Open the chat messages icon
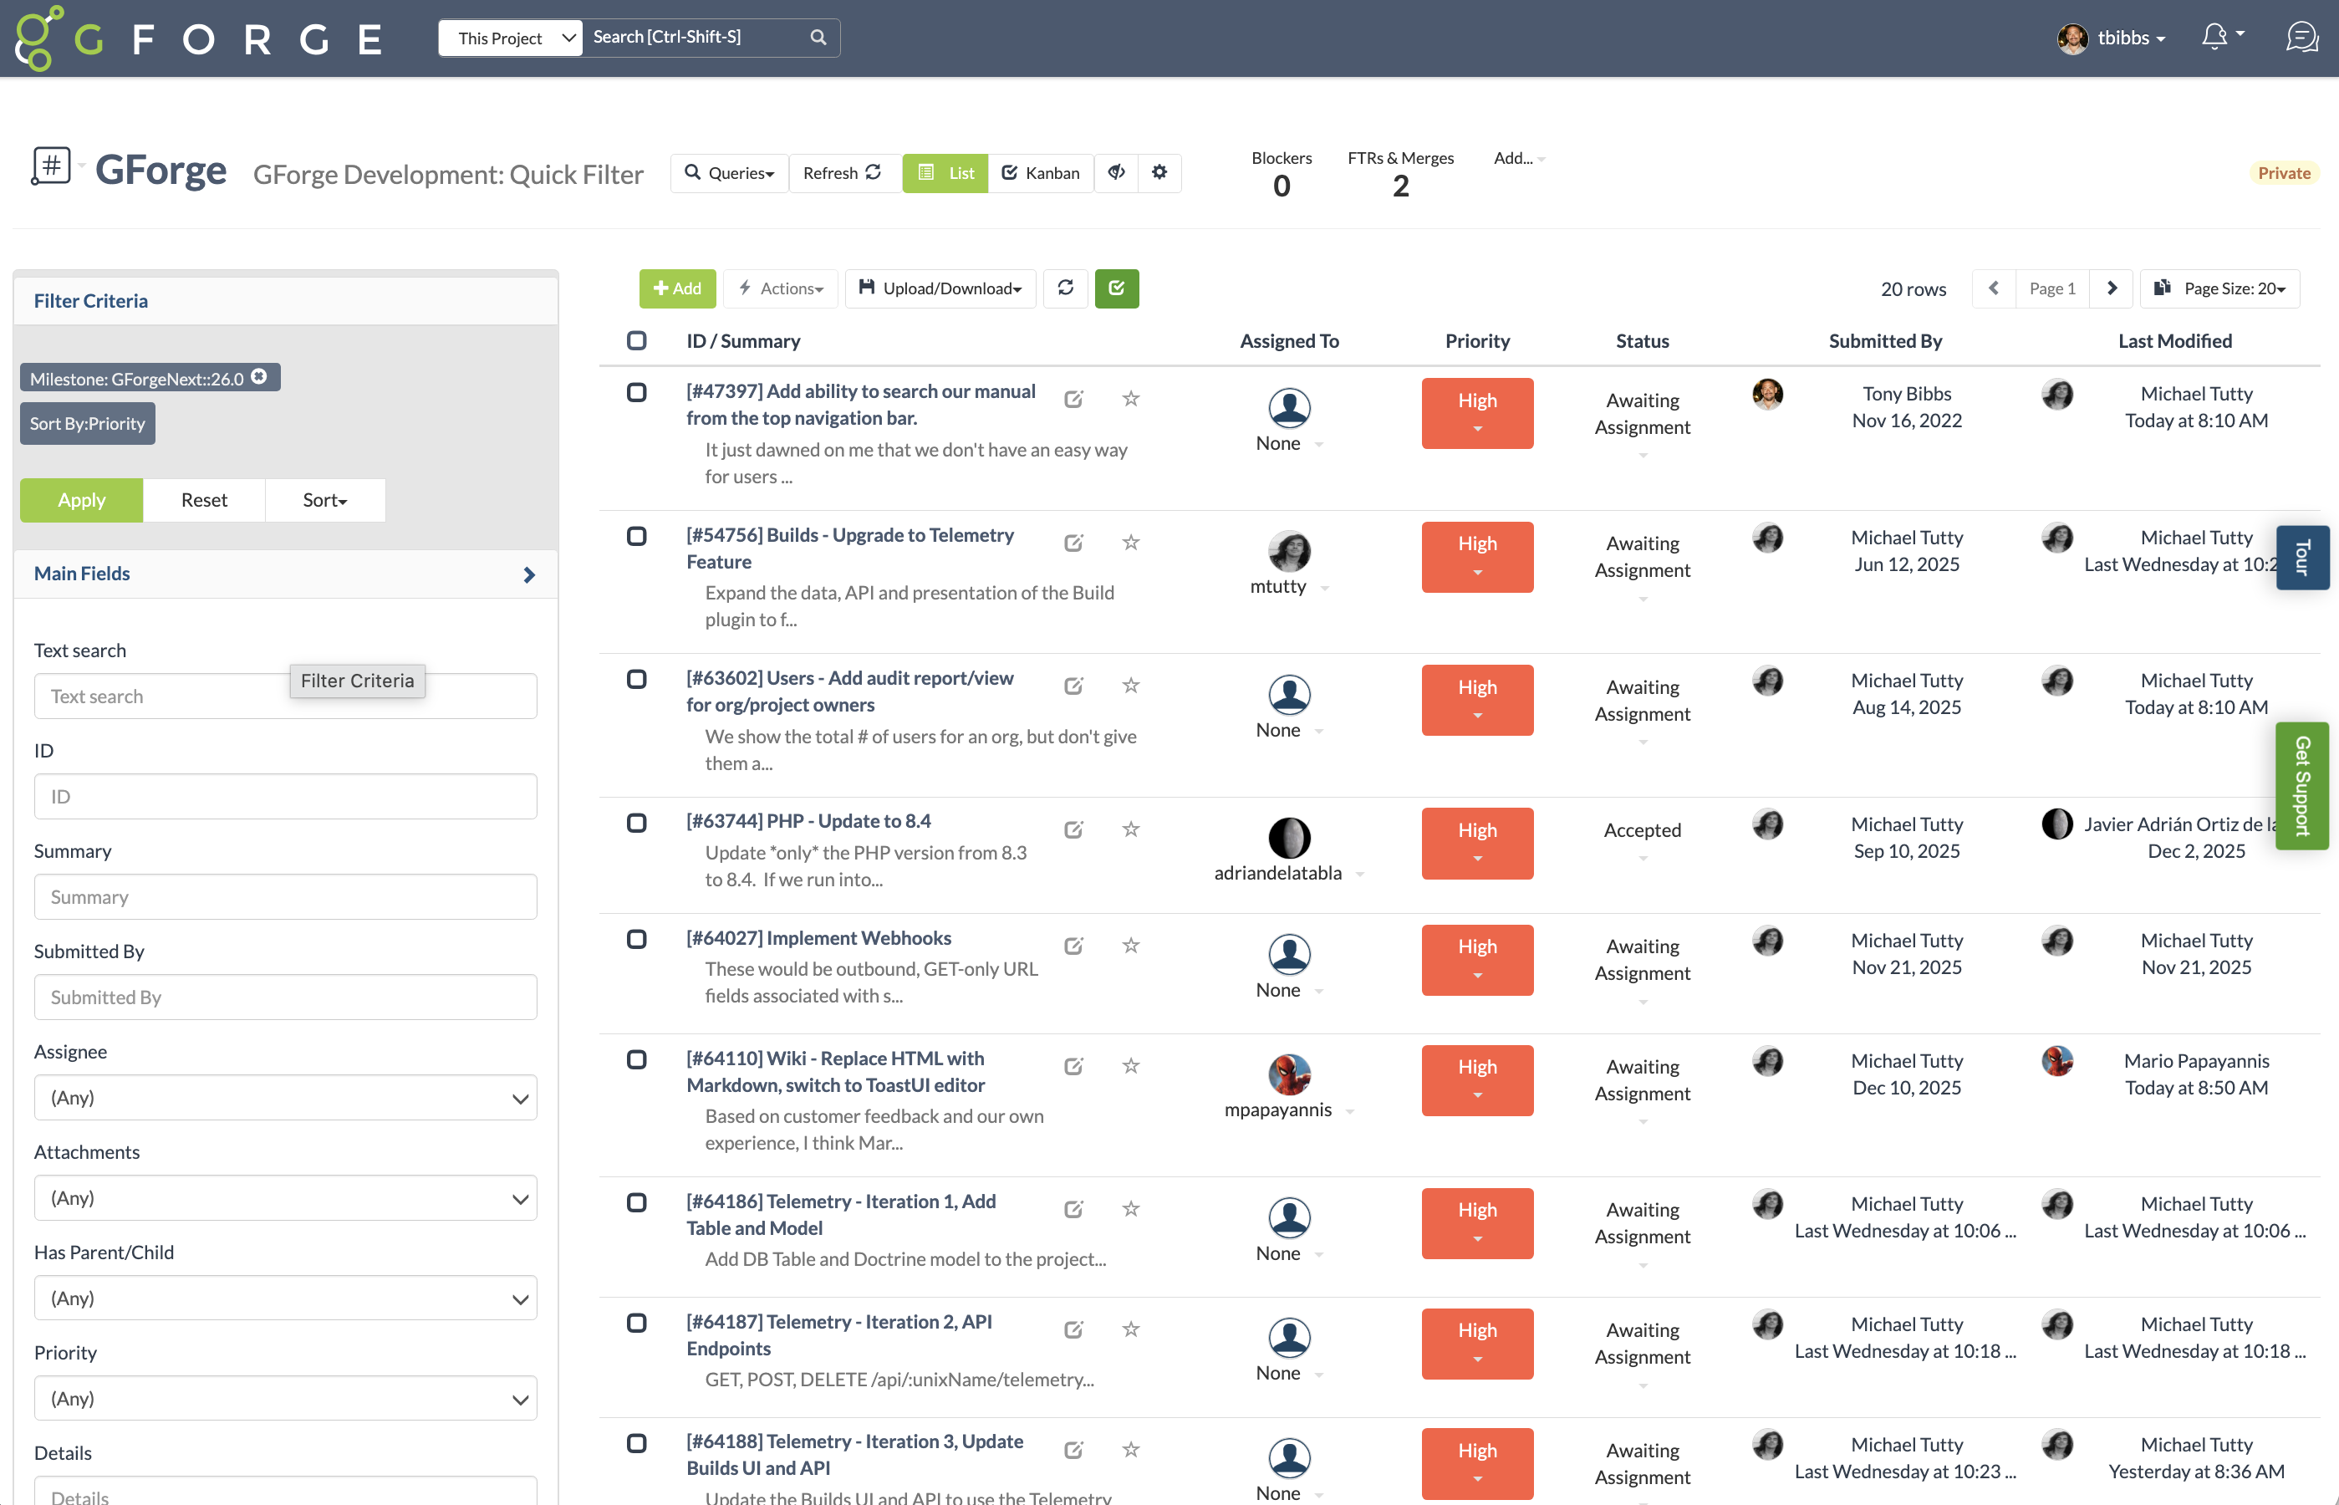 (x=2302, y=37)
